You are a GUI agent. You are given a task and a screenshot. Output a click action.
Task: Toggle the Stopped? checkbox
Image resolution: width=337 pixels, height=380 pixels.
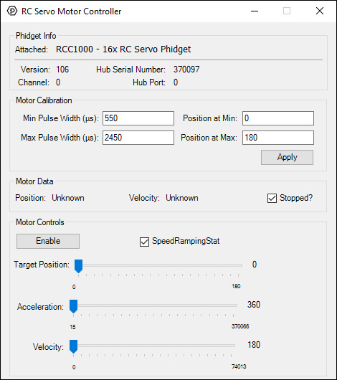tap(272, 198)
